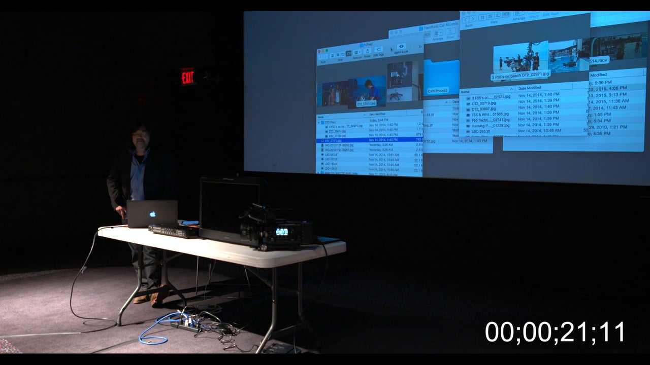Open Arrange dropdown in 1 Prep window
The width and height of the screenshot is (650, 365).
[357, 52]
